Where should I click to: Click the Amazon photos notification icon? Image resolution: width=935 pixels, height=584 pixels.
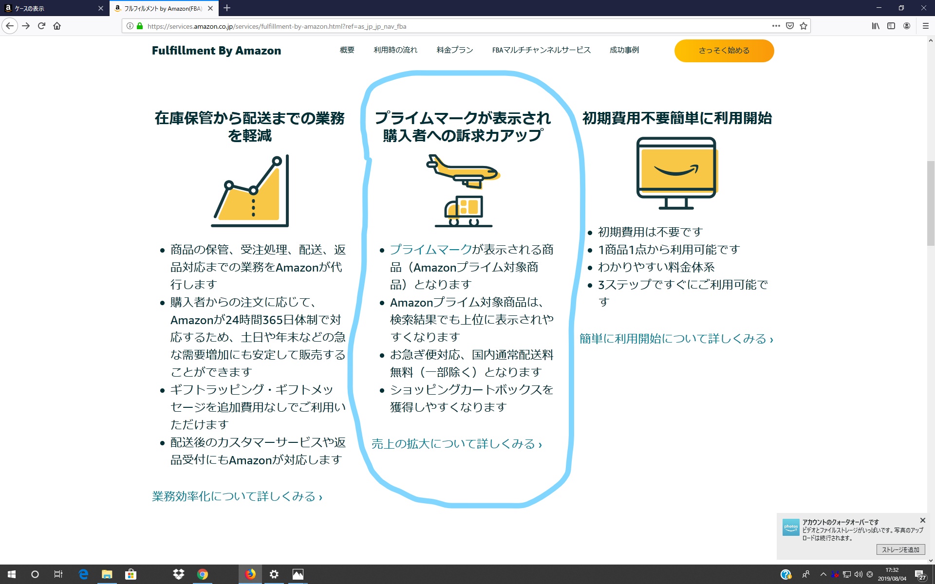[791, 527]
